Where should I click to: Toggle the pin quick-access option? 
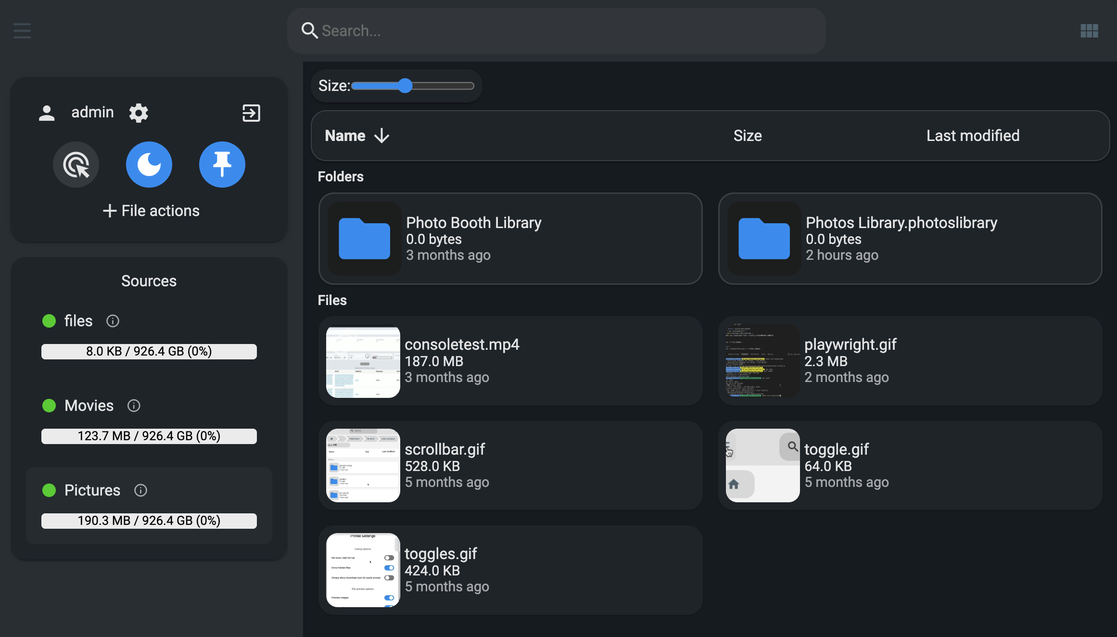pyautogui.click(x=222, y=165)
